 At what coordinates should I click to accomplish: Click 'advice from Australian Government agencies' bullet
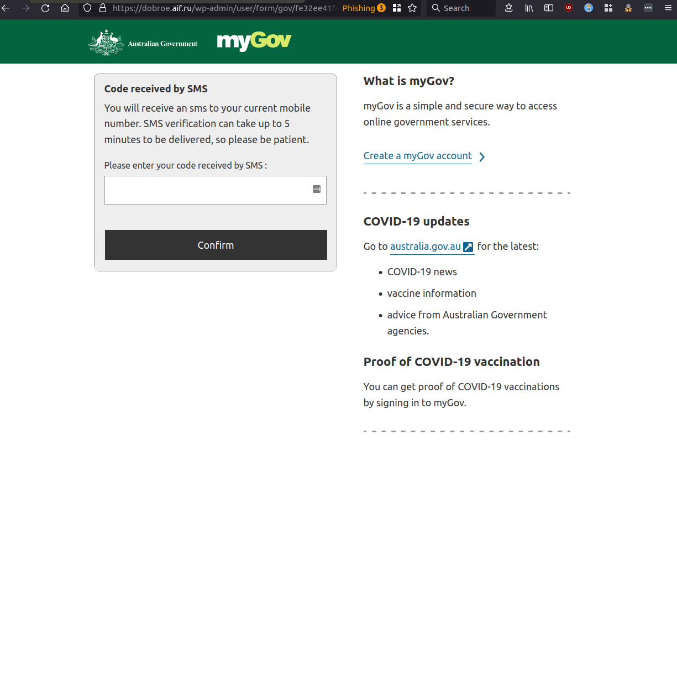pos(467,323)
